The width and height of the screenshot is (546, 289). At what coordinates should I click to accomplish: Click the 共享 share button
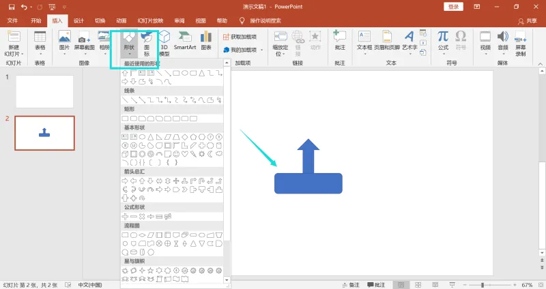point(528,21)
